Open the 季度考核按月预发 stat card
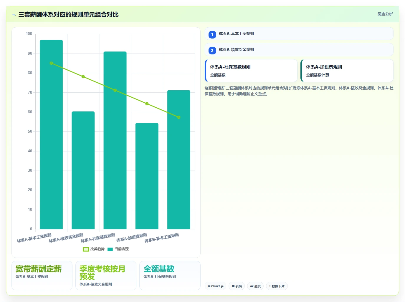The width and height of the screenshot is (405, 302). 106,276
